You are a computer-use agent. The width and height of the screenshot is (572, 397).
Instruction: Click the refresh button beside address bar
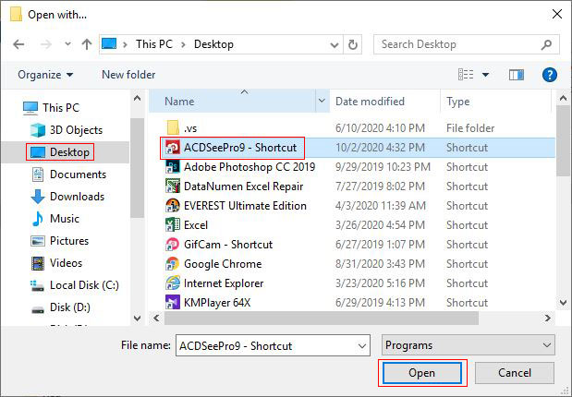pos(352,44)
